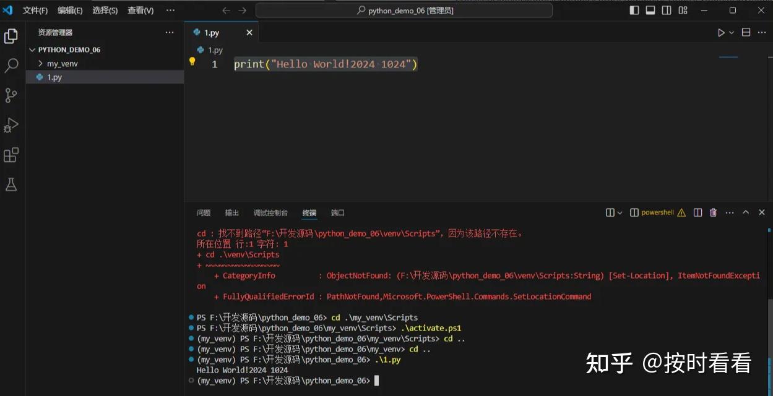Toggle the Panel layout visibility

click(x=650, y=10)
